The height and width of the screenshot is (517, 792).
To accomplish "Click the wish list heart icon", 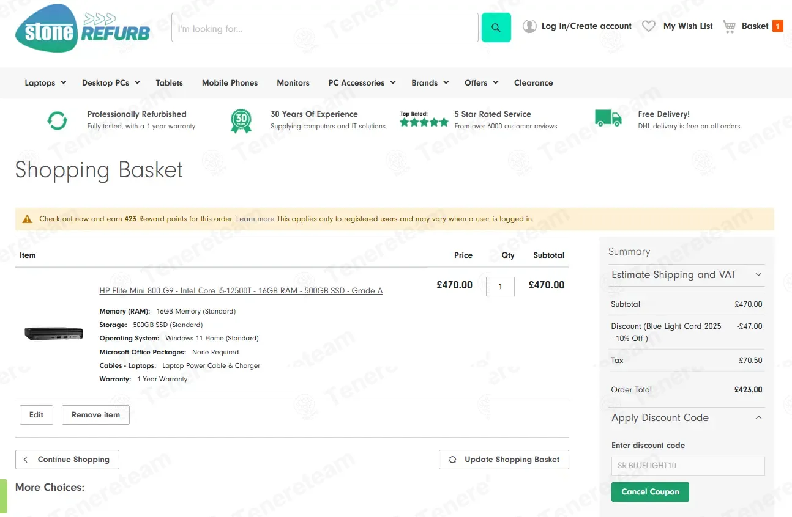I will 649,26.
